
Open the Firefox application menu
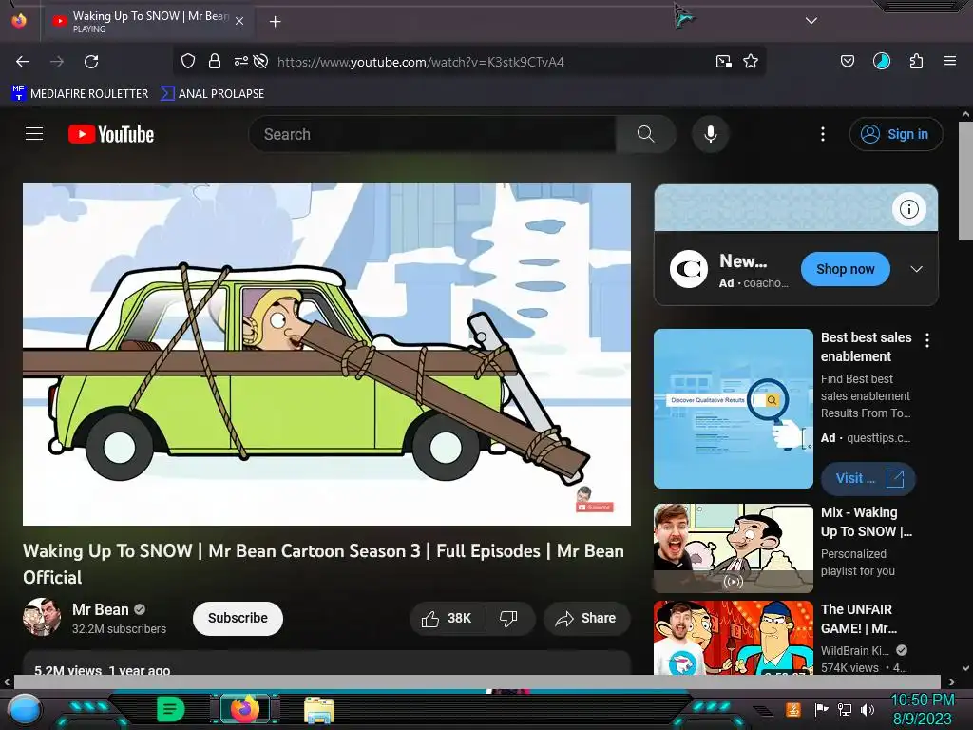[950, 61]
